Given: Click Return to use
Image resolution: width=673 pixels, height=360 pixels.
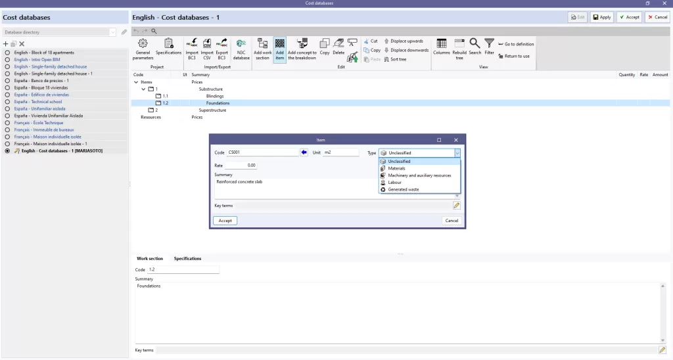Looking at the screenshot, I should coord(514,56).
